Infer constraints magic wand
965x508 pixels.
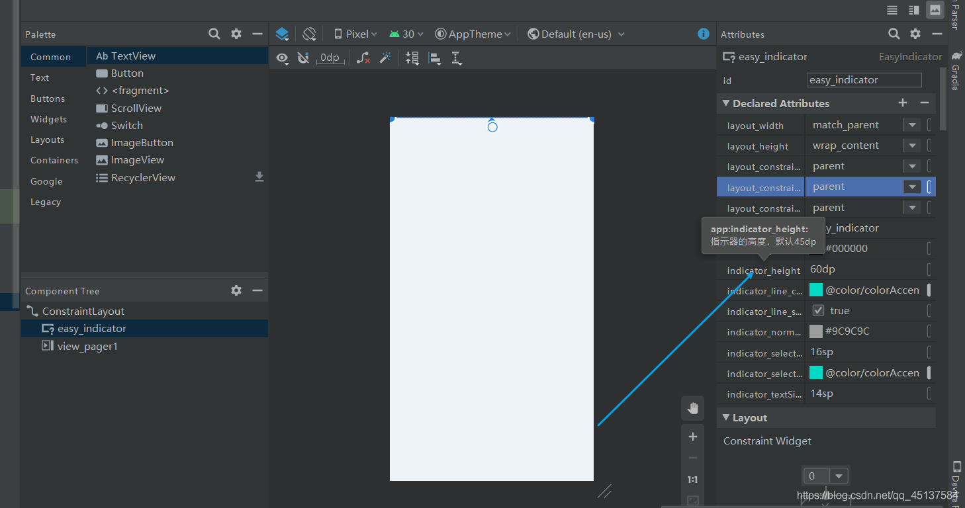(x=385, y=58)
